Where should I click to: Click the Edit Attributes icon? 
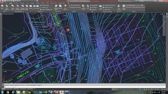pyautogui.click(x=7, y=6)
